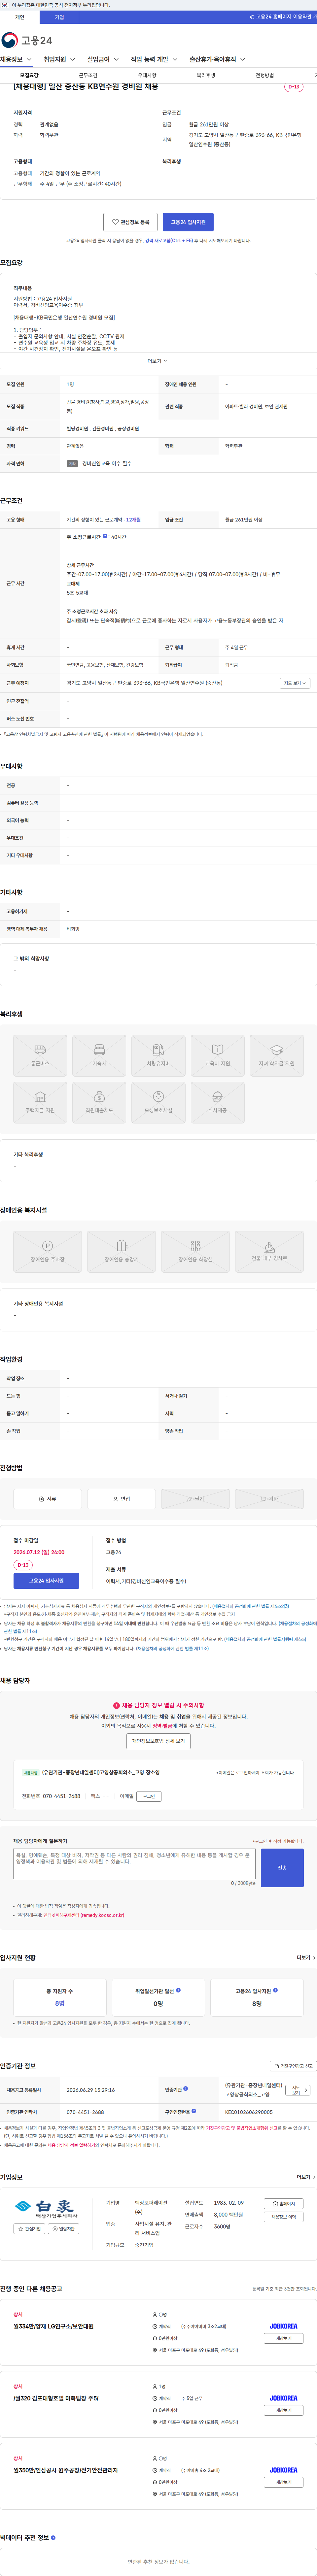Click the 직장어린이집 icon
This screenshot has height=2576, width=317.
[x=99, y=1103]
